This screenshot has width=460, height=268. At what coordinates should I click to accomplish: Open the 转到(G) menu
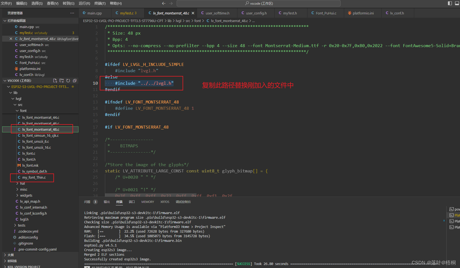tap(68, 3)
